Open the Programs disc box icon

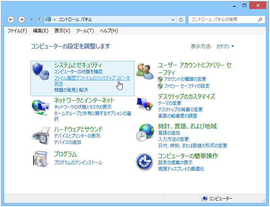[40, 159]
